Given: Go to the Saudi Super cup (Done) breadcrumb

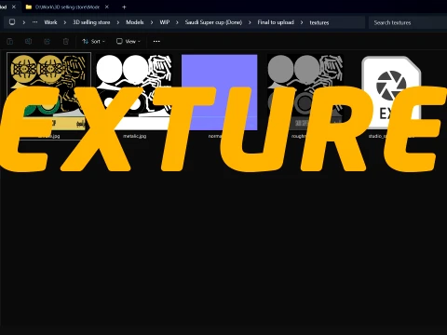Looking at the screenshot, I should [213, 22].
